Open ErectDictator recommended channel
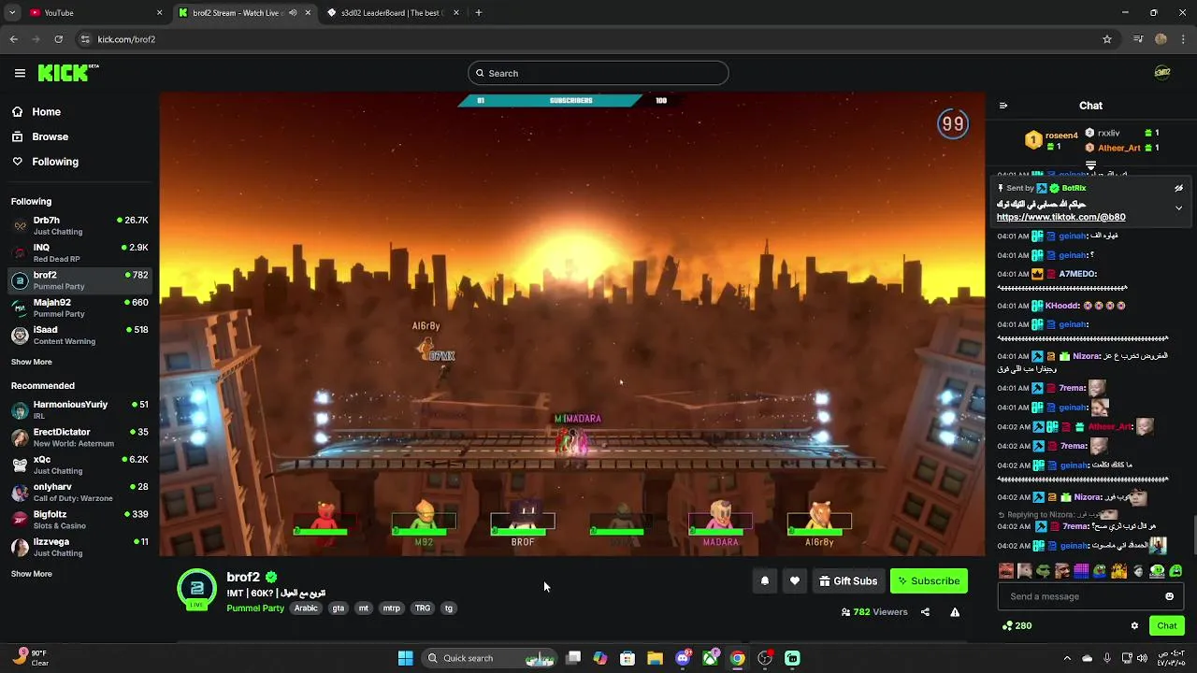The width and height of the screenshot is (1197, 673). point(79,437)
